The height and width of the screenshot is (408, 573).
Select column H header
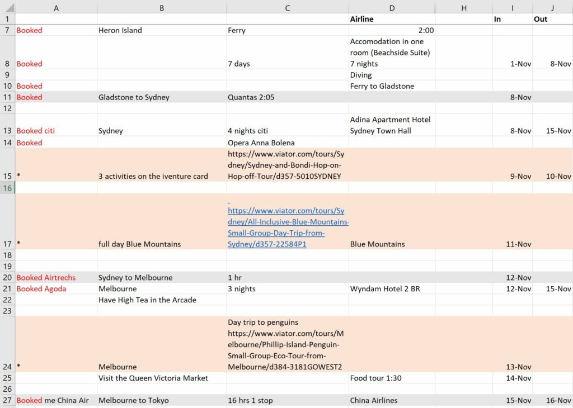click(x=464, y=8)
